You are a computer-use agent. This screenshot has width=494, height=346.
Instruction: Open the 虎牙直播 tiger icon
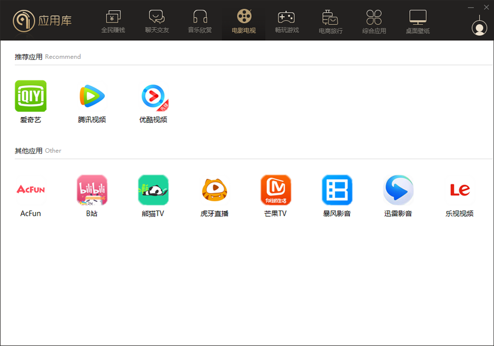(214, 190)
